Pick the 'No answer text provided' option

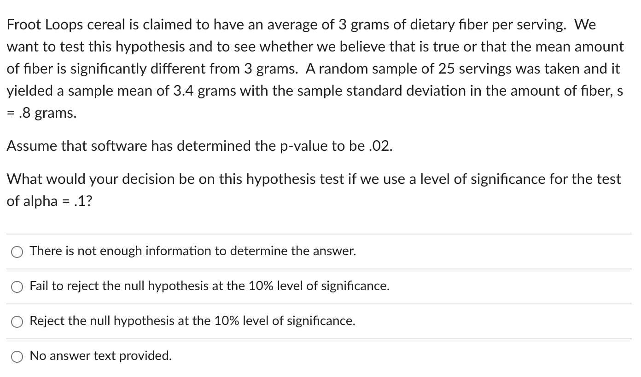click(17, 355)
